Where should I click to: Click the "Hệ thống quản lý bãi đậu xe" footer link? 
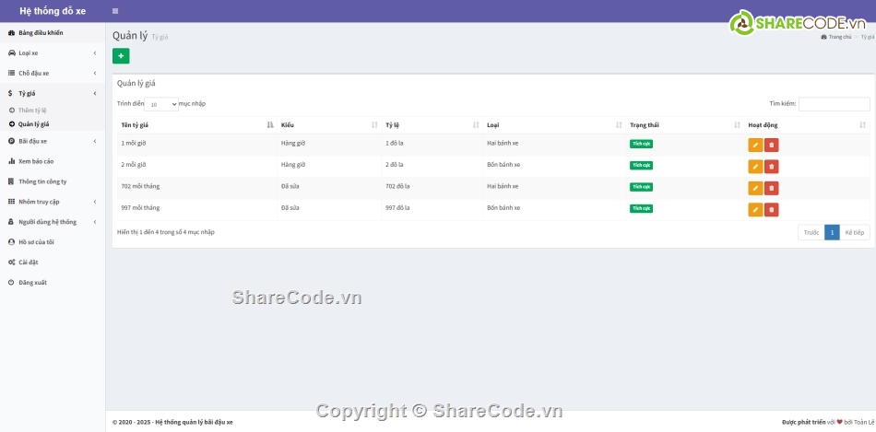point(195,422)
